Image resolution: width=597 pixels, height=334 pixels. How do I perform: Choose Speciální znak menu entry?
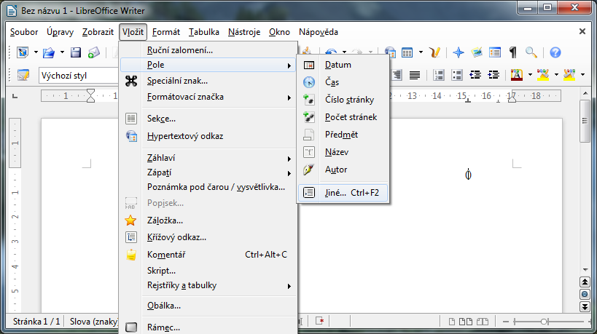(208, 81)
